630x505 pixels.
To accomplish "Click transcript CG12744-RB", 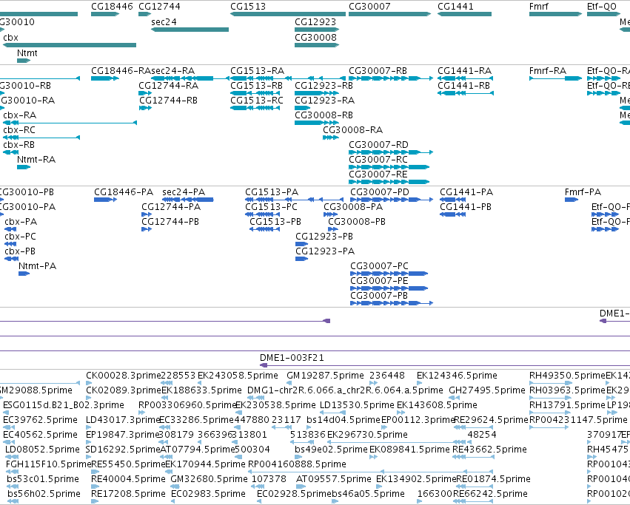I will pyautogui.click(x=145, y=108).
